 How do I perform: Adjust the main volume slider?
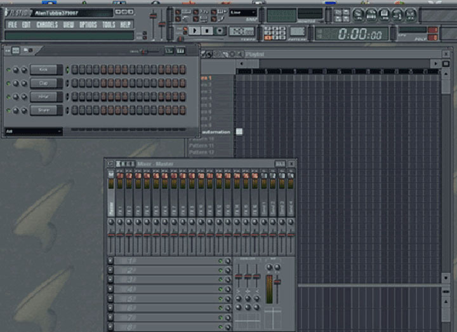point(153,25)
